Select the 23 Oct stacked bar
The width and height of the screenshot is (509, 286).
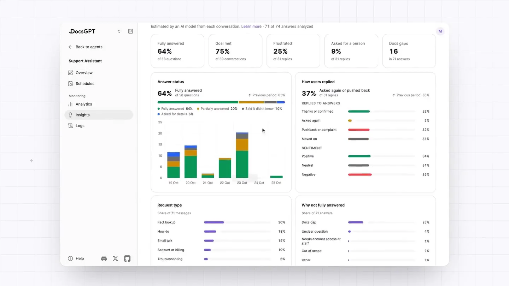click(242, 155)
